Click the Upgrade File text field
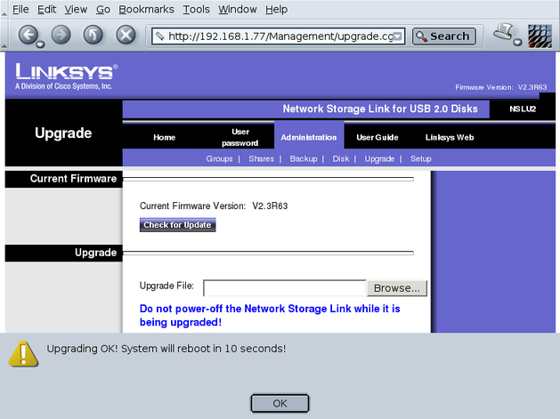 (285, 288)
